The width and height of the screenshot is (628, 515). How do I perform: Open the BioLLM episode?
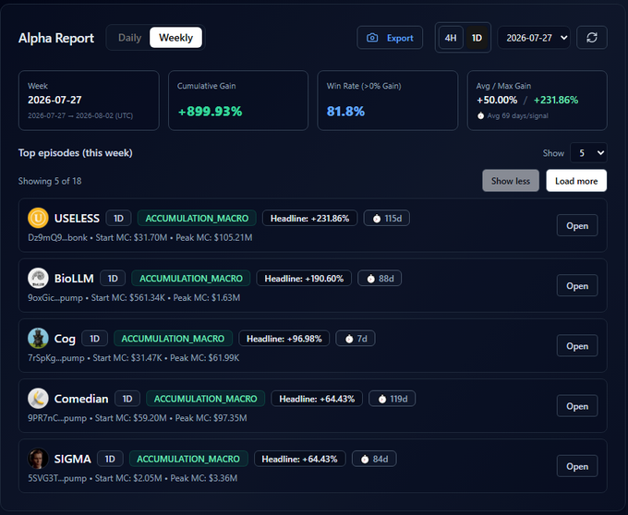(577, 286)
